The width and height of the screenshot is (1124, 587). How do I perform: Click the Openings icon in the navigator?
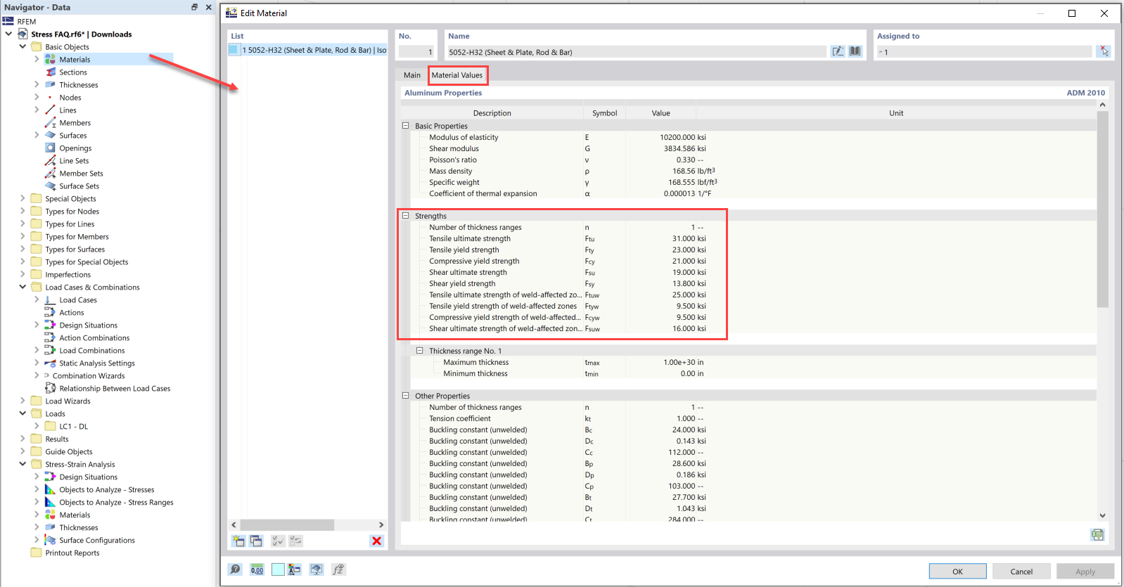[x=50, y=148]
